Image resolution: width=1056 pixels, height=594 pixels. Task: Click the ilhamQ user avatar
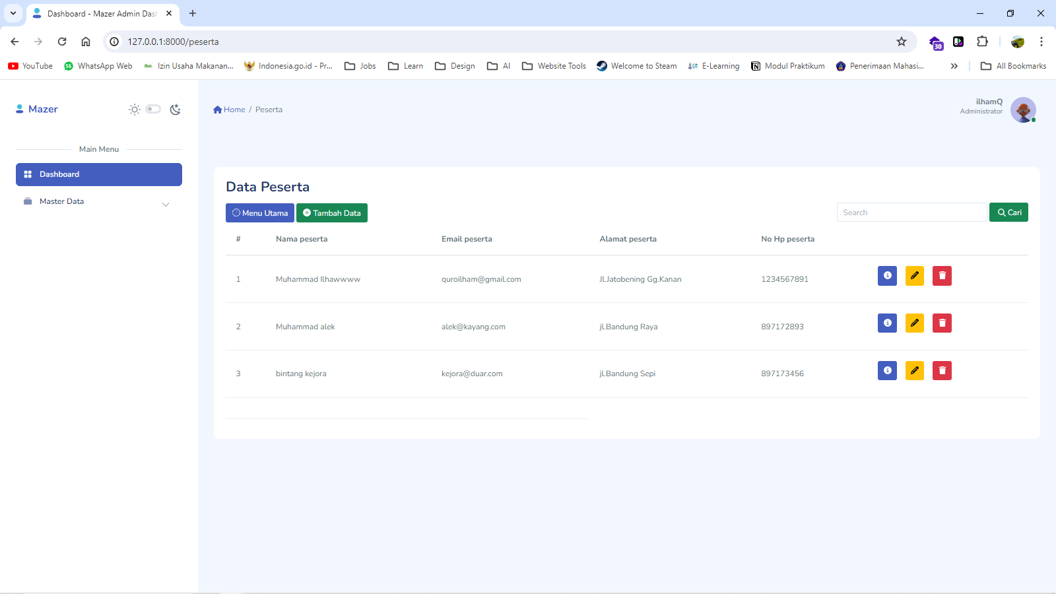pyautogui.click(x=1022, y=110)
